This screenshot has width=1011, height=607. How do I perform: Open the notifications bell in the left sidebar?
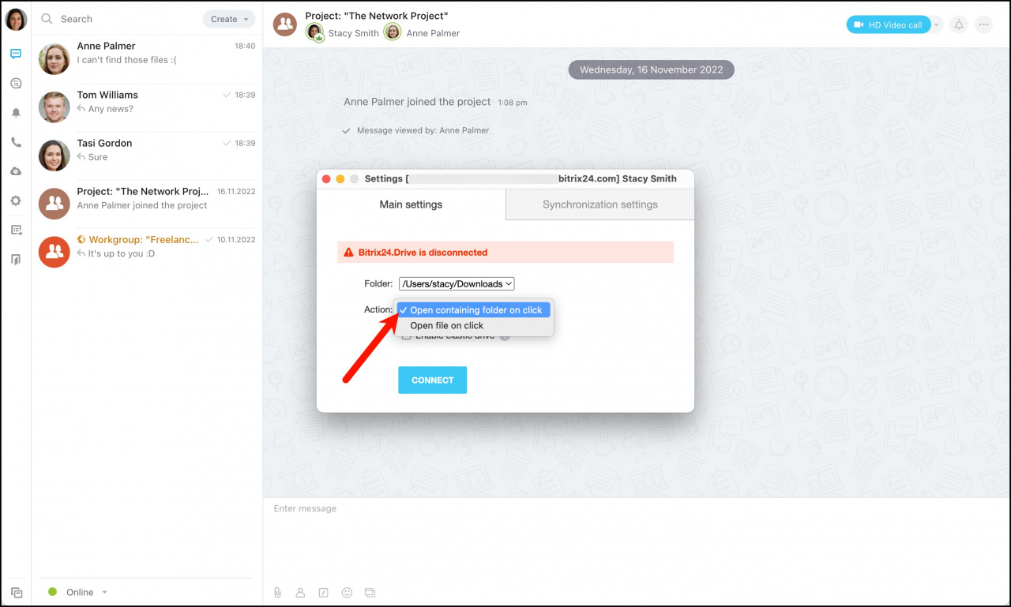[x=16, y=113]
